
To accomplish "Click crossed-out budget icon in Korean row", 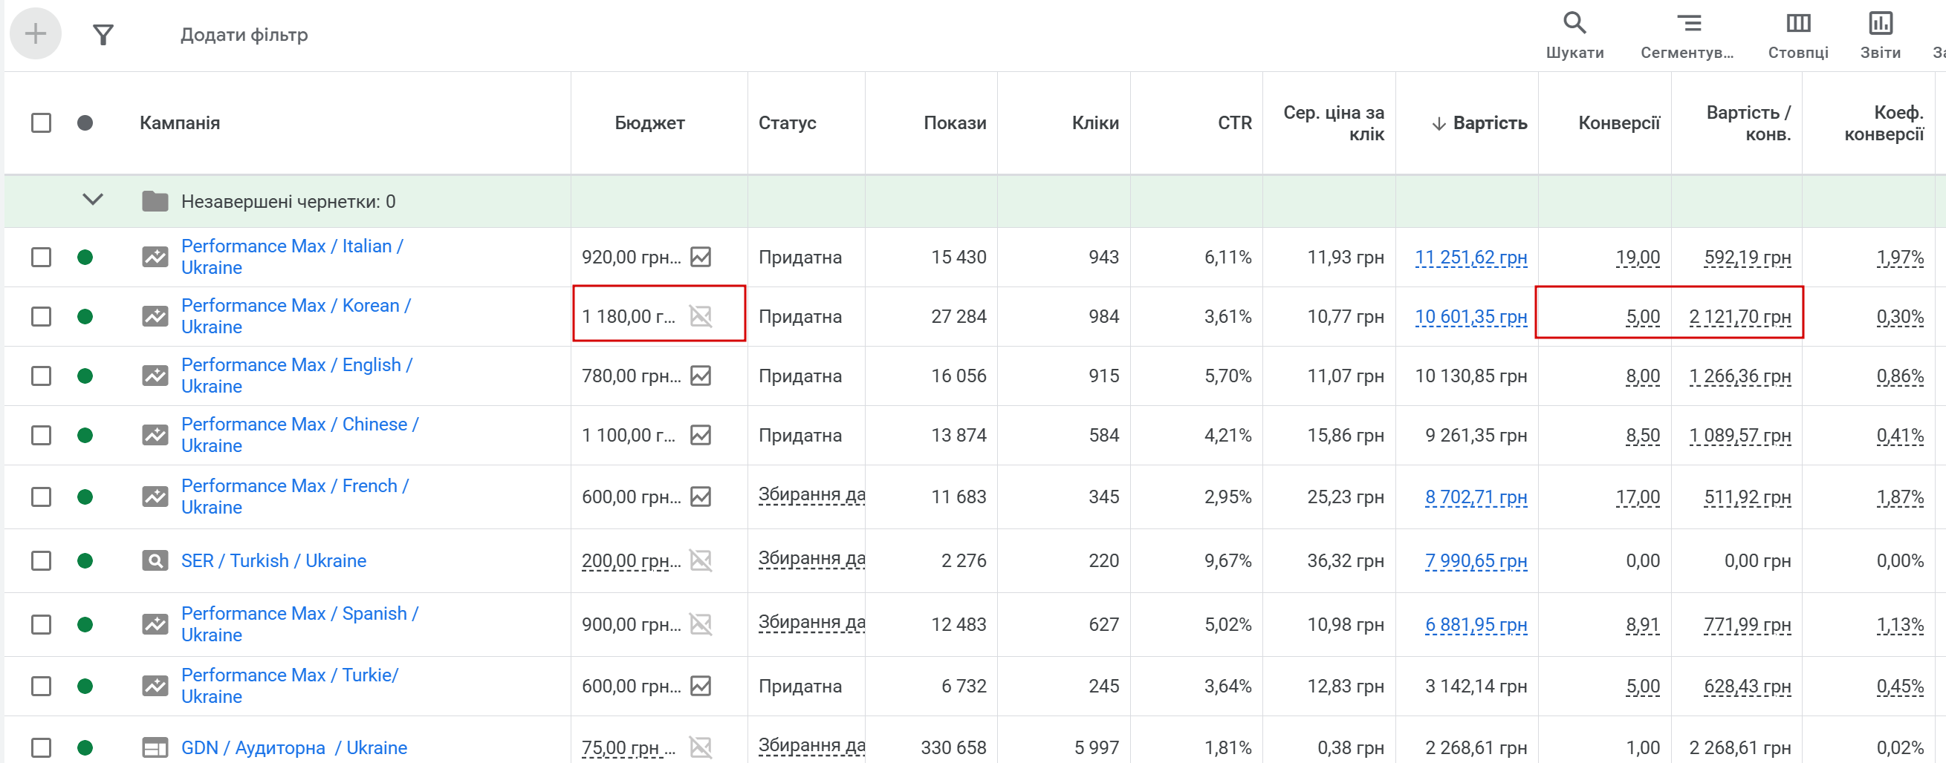I will [700, 316].
